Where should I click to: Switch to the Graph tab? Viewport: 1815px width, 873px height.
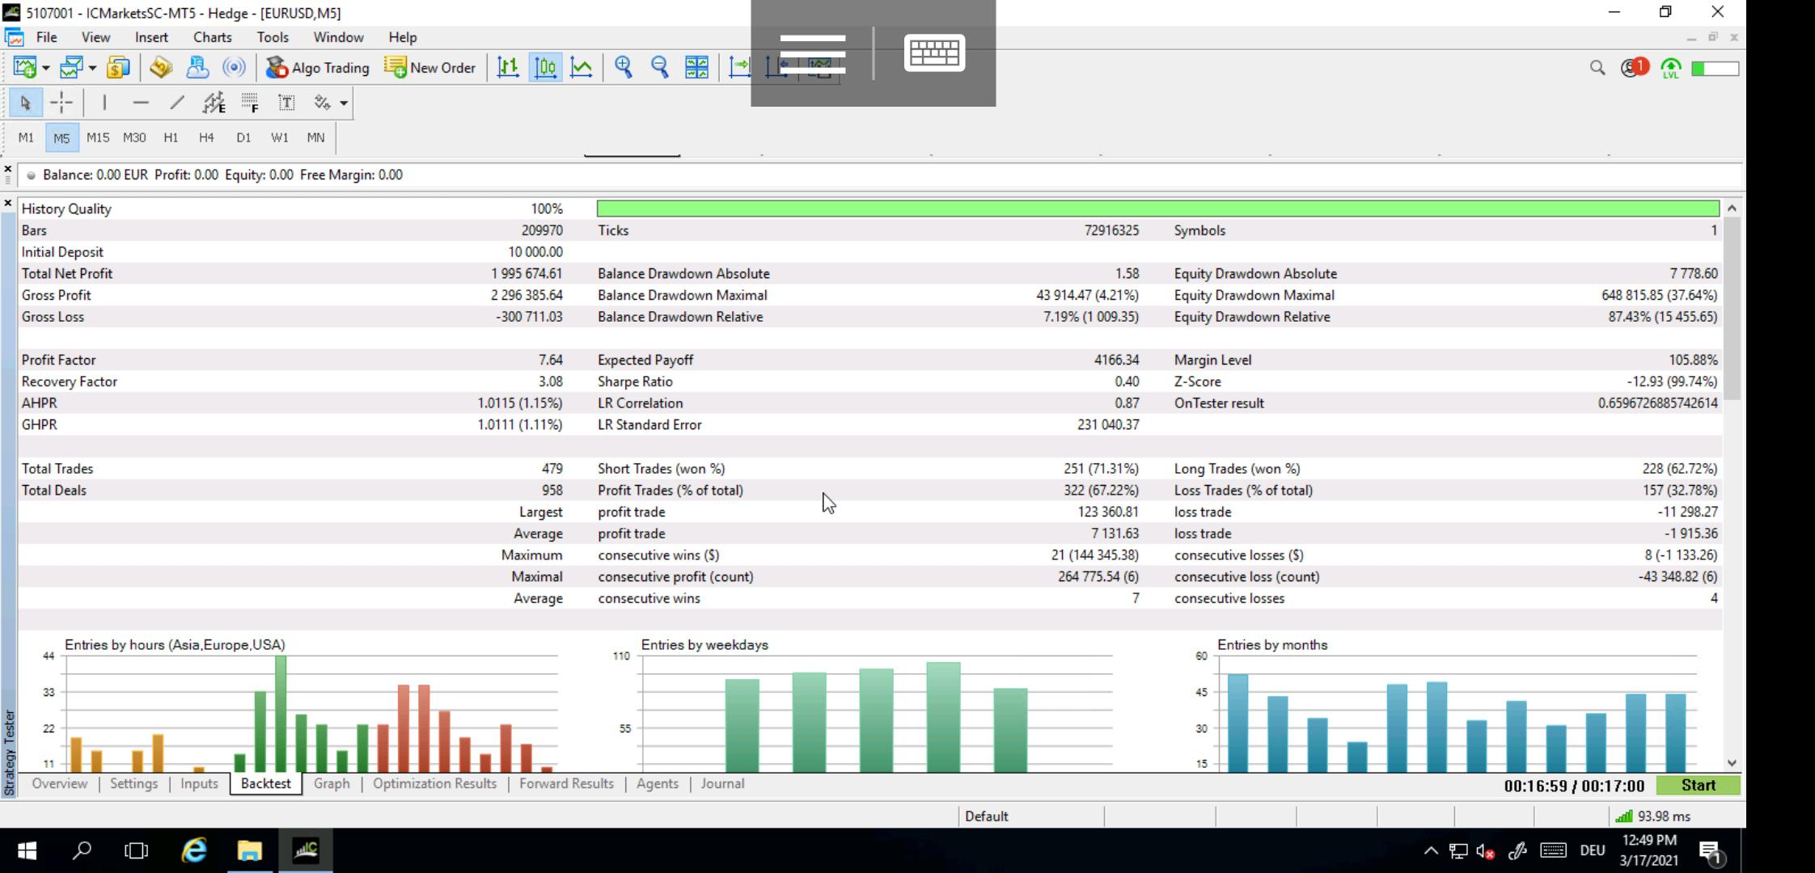click(x=332, y=783)
